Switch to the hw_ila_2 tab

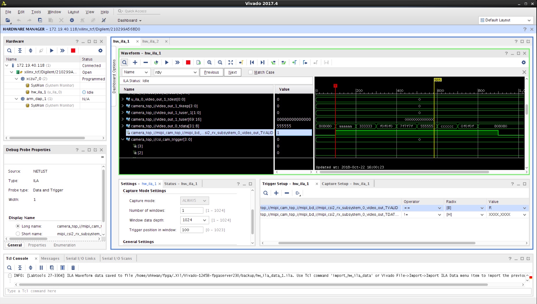coord(150,41)
